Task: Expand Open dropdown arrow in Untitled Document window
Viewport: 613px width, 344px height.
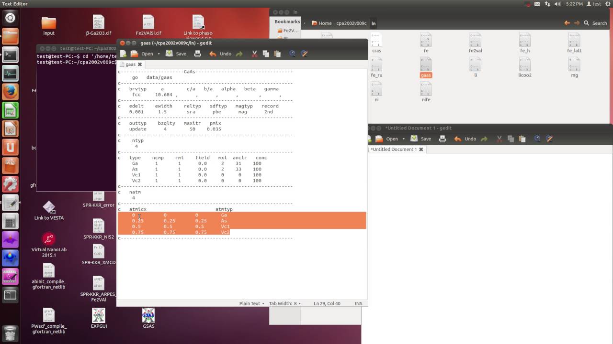Action: (x=404, y=139)
